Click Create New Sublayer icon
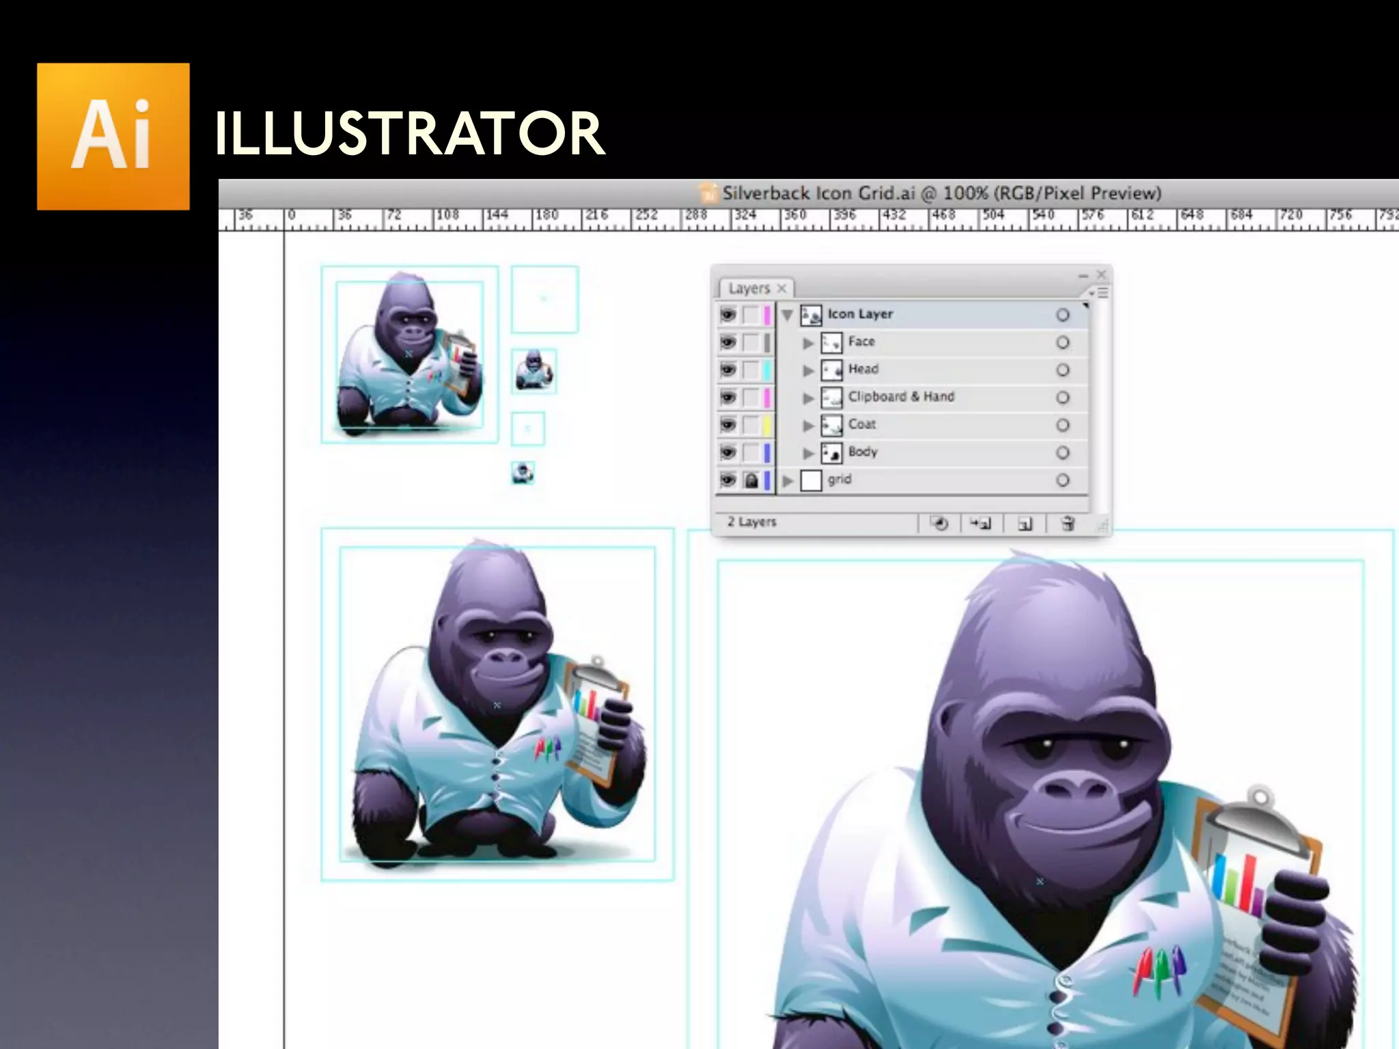Viewport: 1399px width, 1049px height. (981, 524)
